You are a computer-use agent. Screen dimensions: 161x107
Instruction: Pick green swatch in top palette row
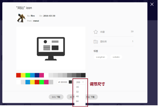[28, 75]
